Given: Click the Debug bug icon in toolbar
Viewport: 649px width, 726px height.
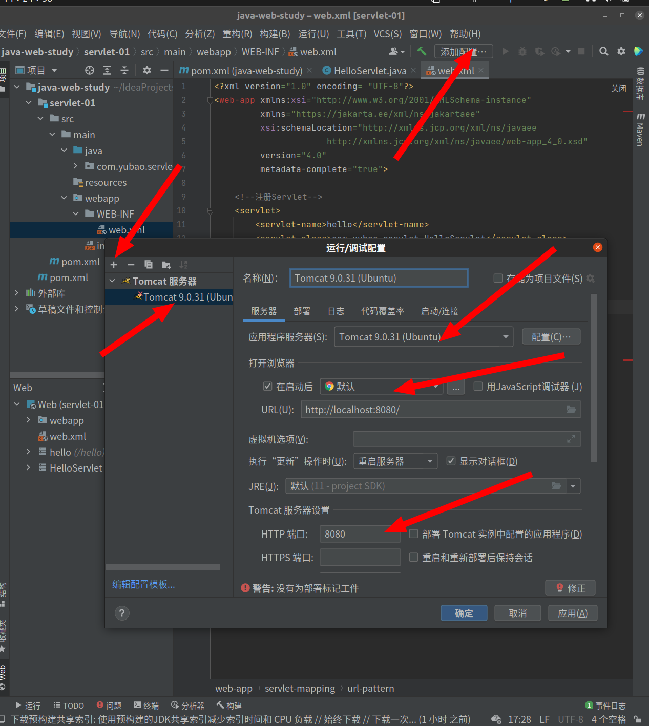Looking at the screenshot, I should click(522, 51).
